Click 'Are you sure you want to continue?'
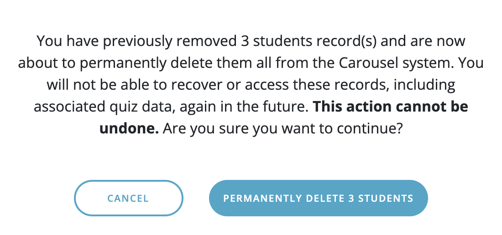The width and height of the screenshot is (502, 235). click(282, 128)
